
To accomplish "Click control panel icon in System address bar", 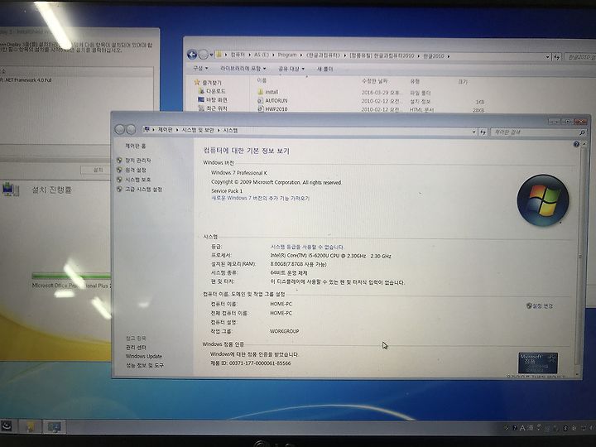I will [147, 130].
